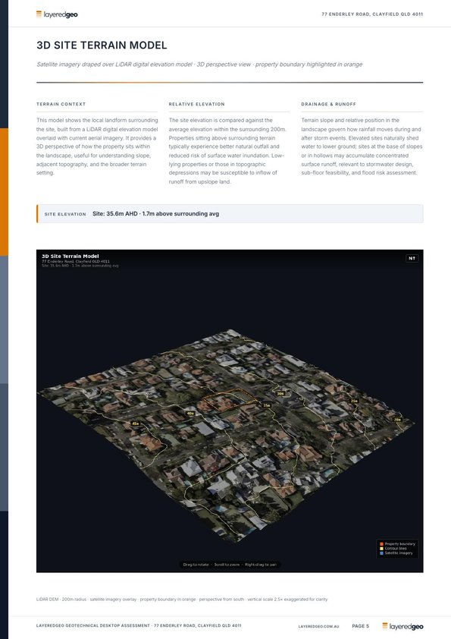Click the 'PAGE 5' footer label
This screenshot has width=451, height=639.
[x=360, y=626]
